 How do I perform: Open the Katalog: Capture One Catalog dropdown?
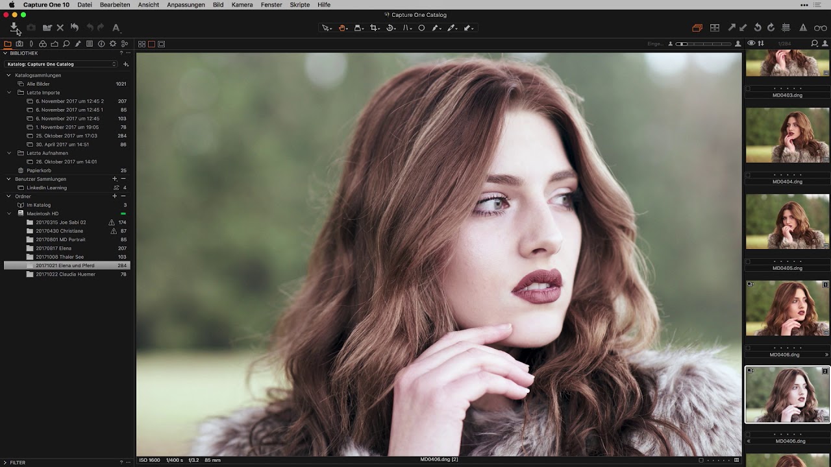61,64
